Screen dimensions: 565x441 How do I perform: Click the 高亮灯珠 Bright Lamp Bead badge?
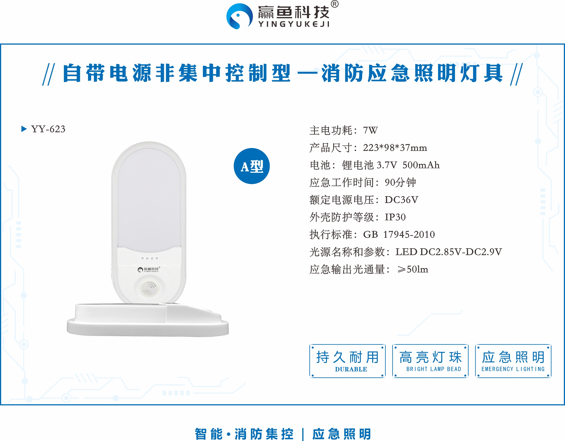[x=430, y=361]
